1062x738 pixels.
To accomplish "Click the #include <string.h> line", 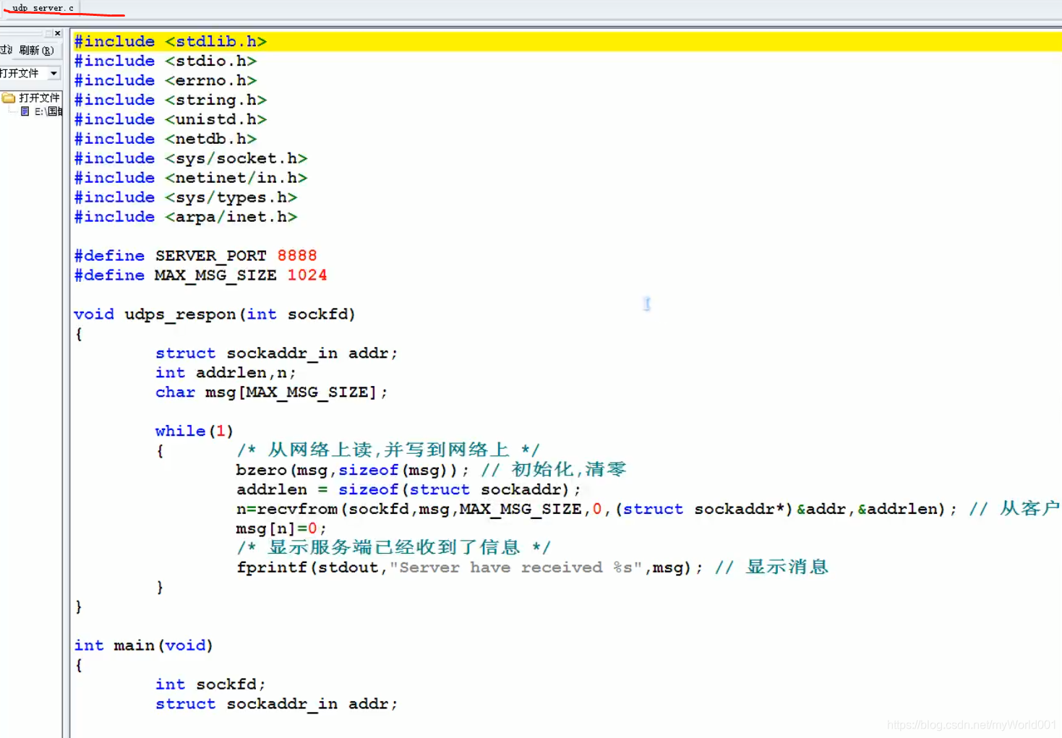I will (x=170, y=100).
